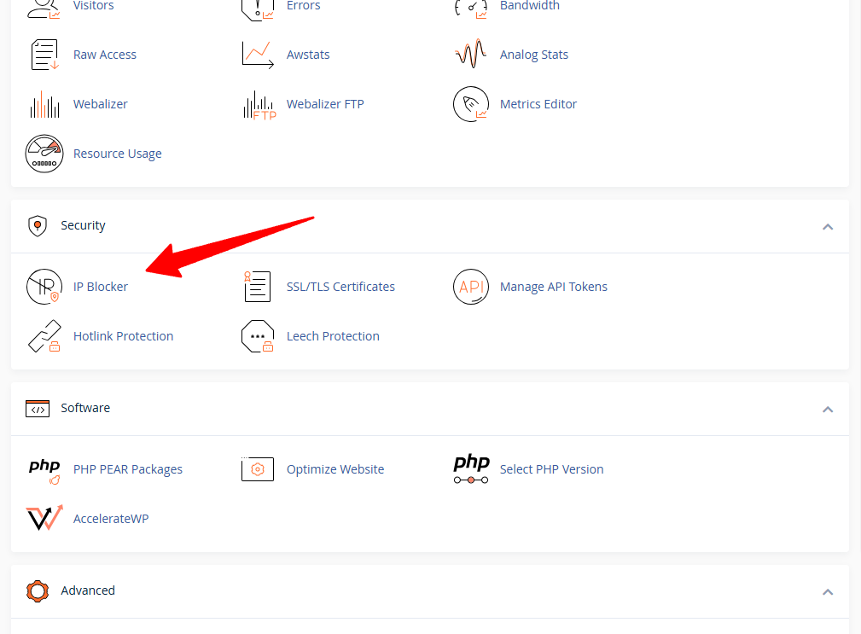Screen dimensions: 861x634
Task: Open the Manage API Tokens link
Action: click(x=554, y=287)
